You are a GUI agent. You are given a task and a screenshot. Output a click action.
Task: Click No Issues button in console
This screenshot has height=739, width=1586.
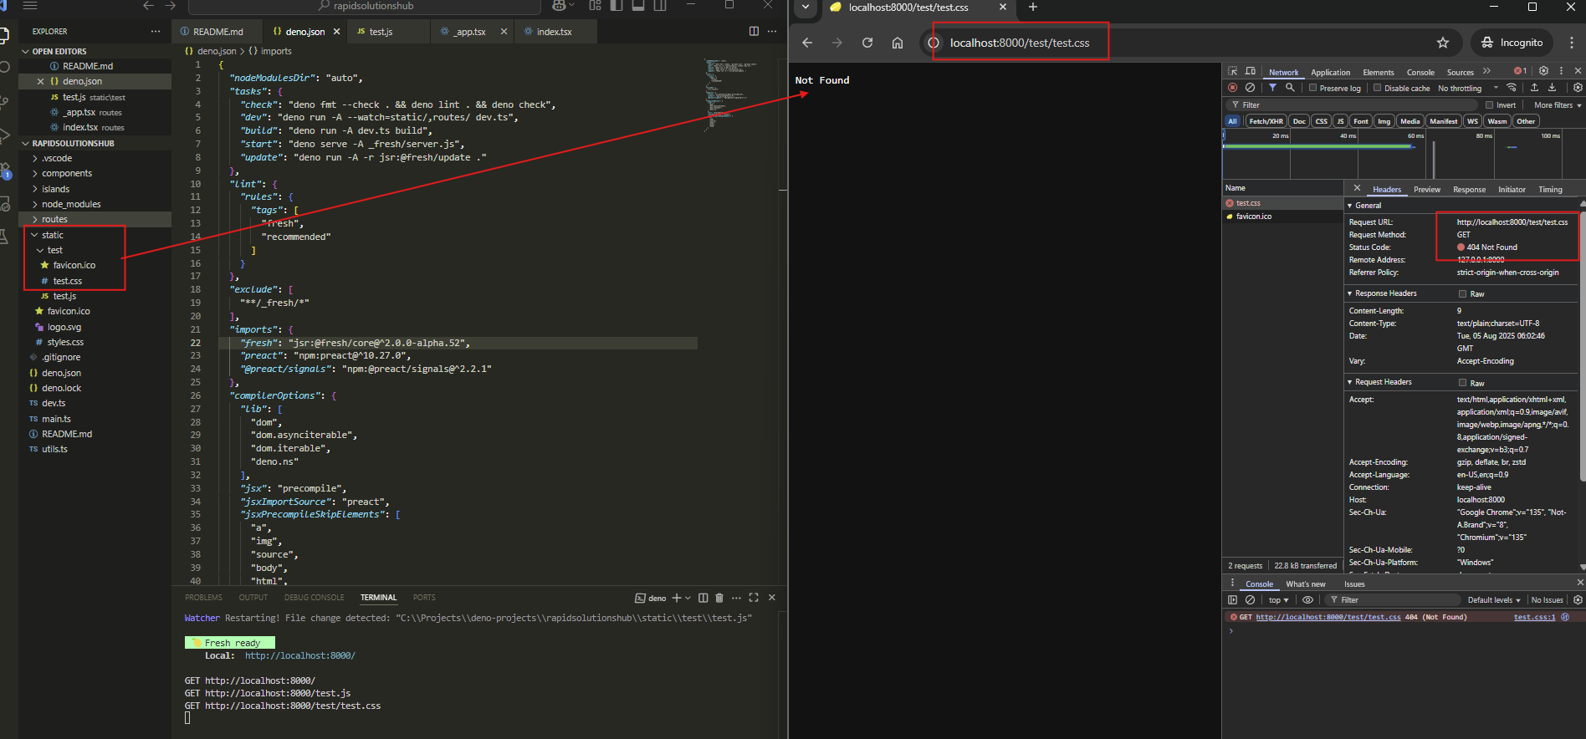(x=1547, y=600)
